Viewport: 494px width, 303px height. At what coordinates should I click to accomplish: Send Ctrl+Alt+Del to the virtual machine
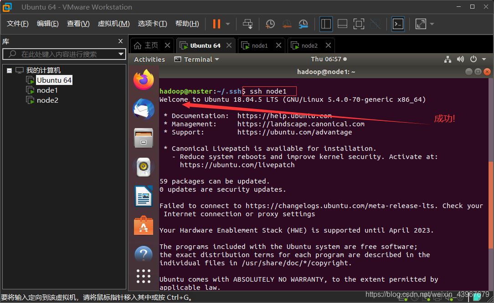click(x=247, y=24)
